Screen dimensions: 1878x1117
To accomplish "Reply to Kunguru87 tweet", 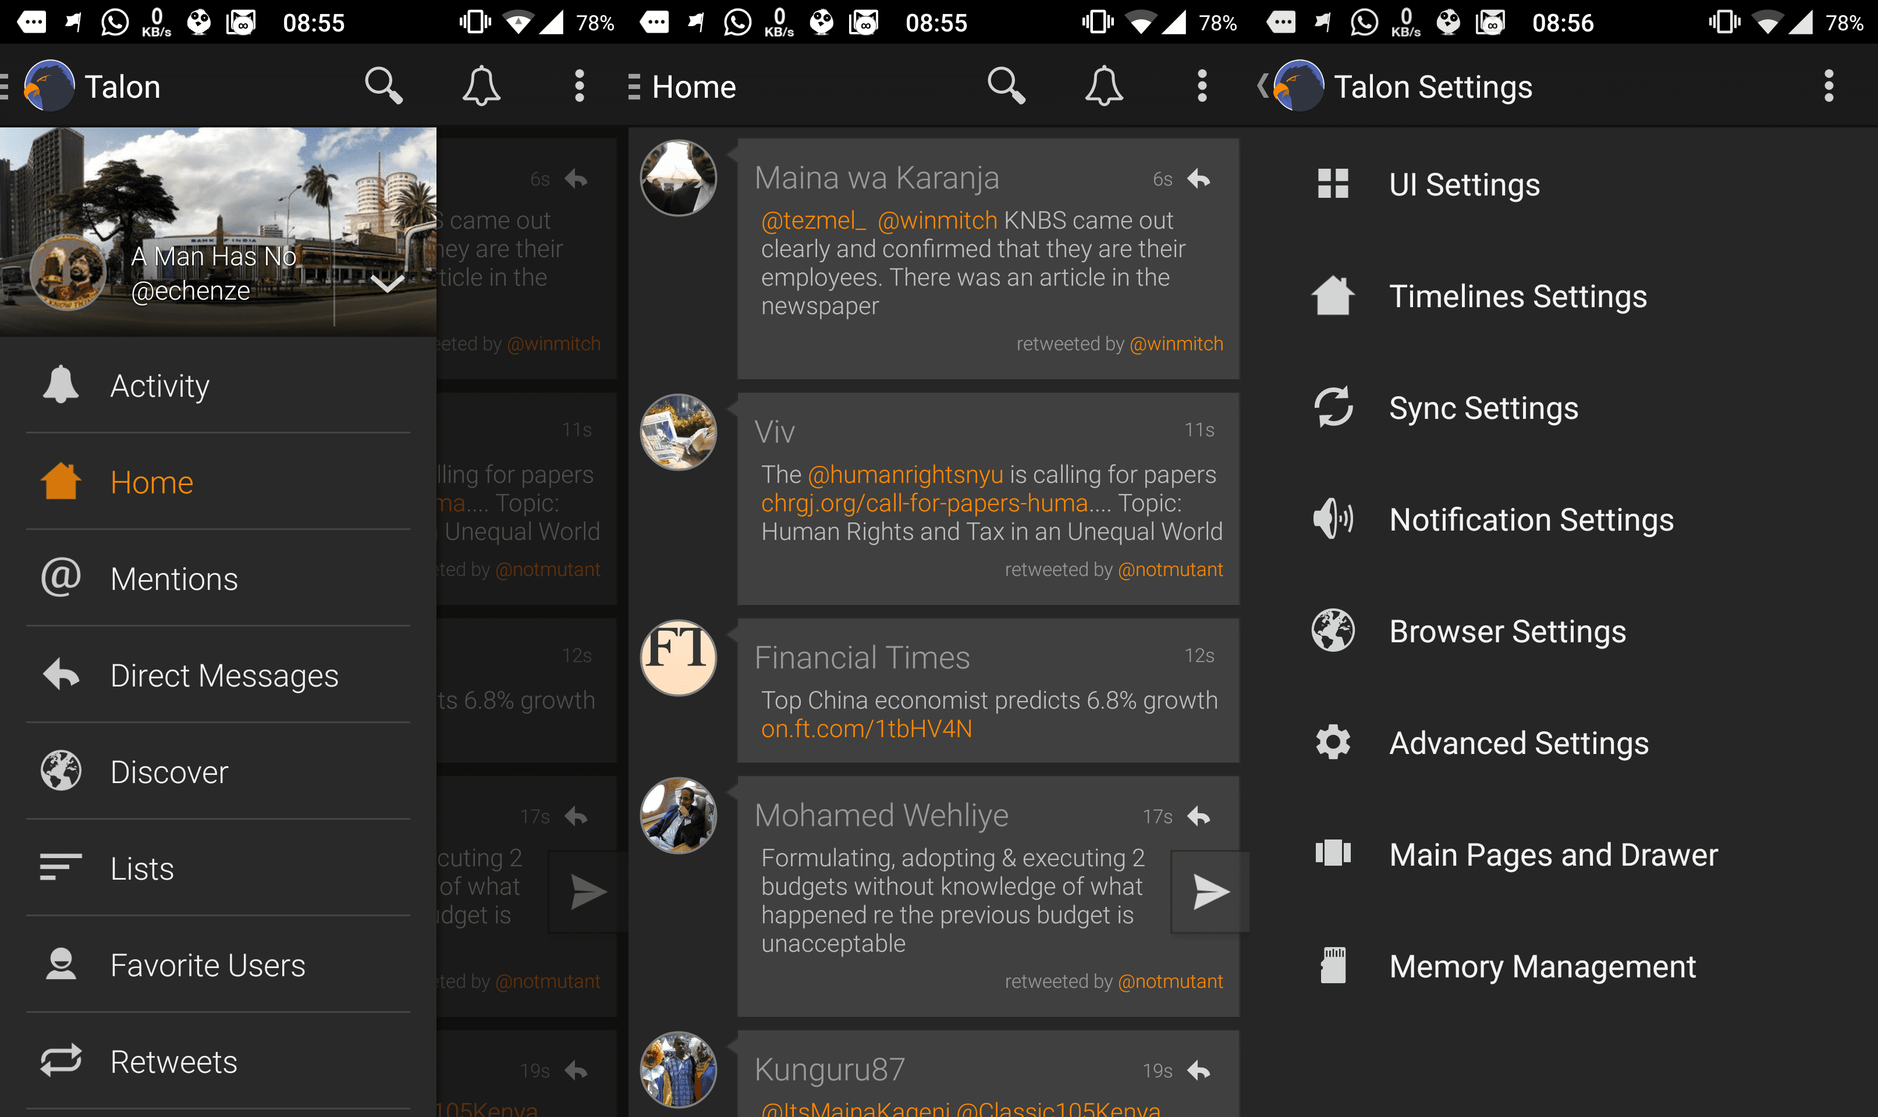I will (1198, 1069).
